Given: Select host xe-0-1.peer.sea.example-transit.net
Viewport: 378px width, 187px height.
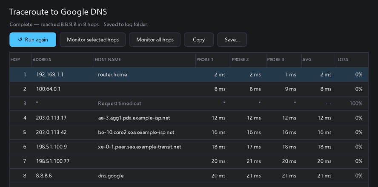Looking at the screenshot, I should click(139, 147).
